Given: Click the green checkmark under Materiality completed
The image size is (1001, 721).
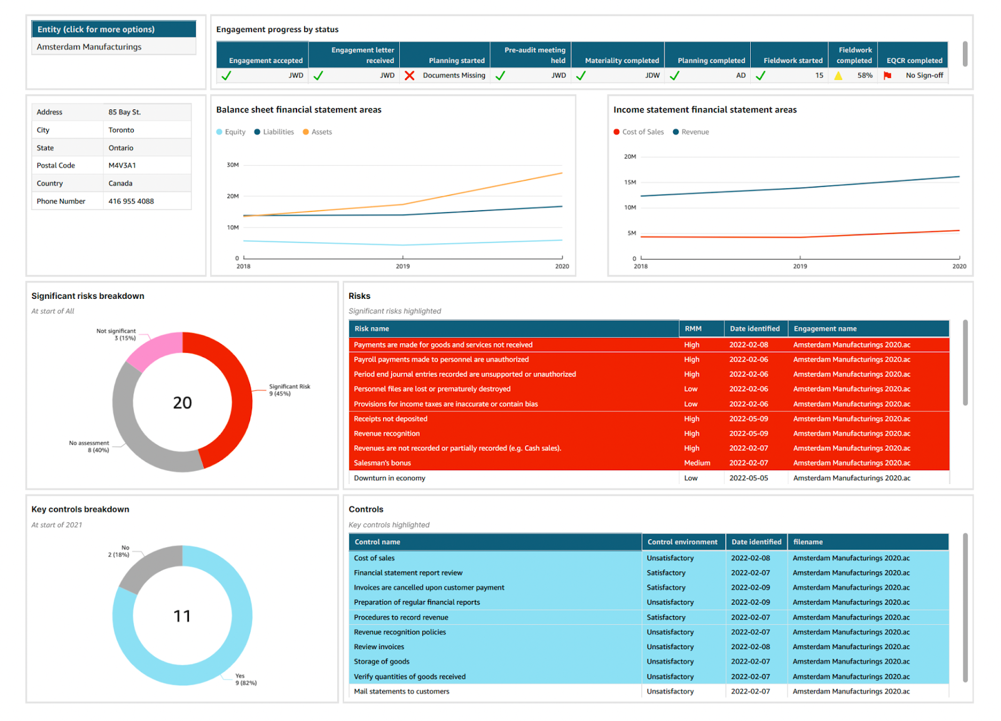Looking at the screenshot, I should point(581,76).
